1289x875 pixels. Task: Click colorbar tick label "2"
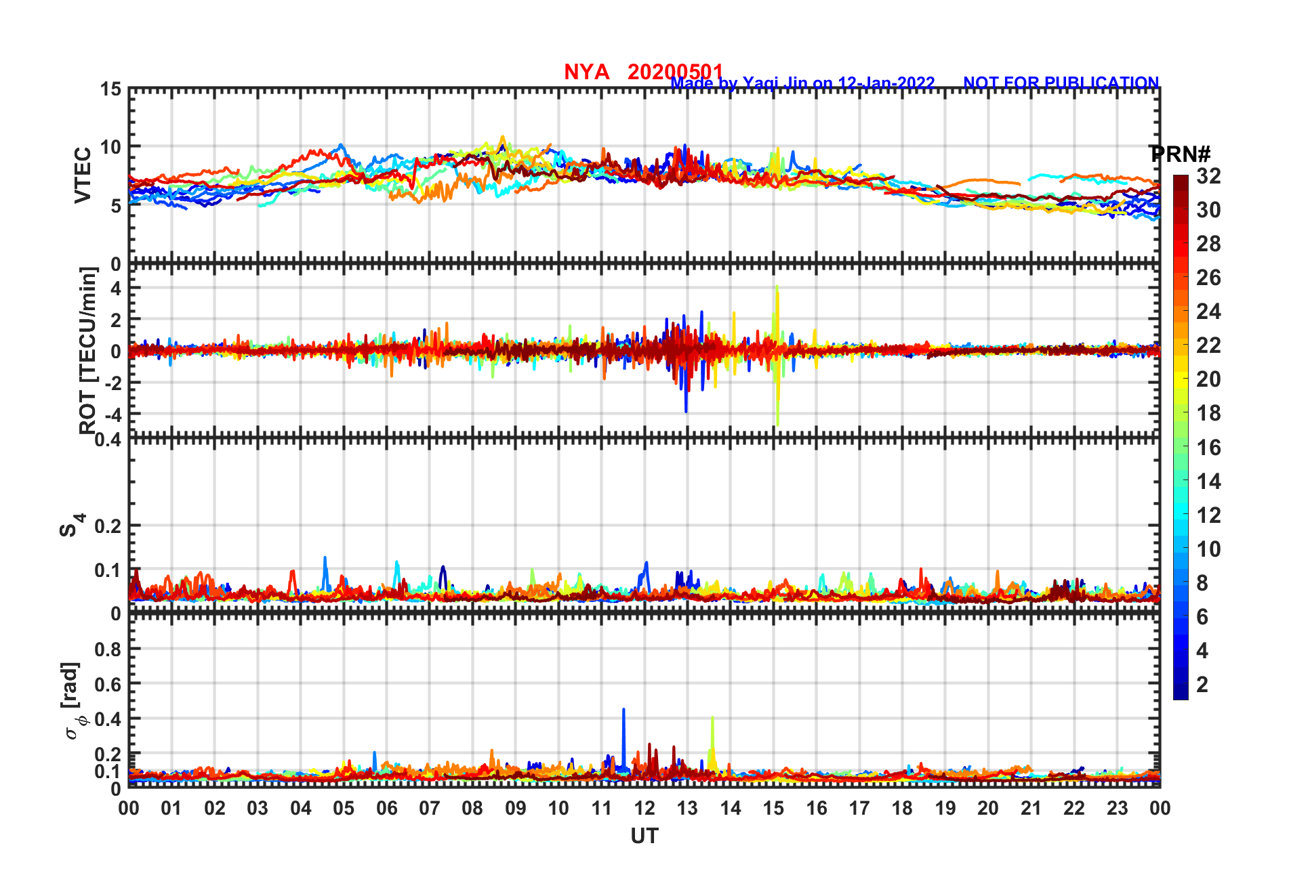1202,685
